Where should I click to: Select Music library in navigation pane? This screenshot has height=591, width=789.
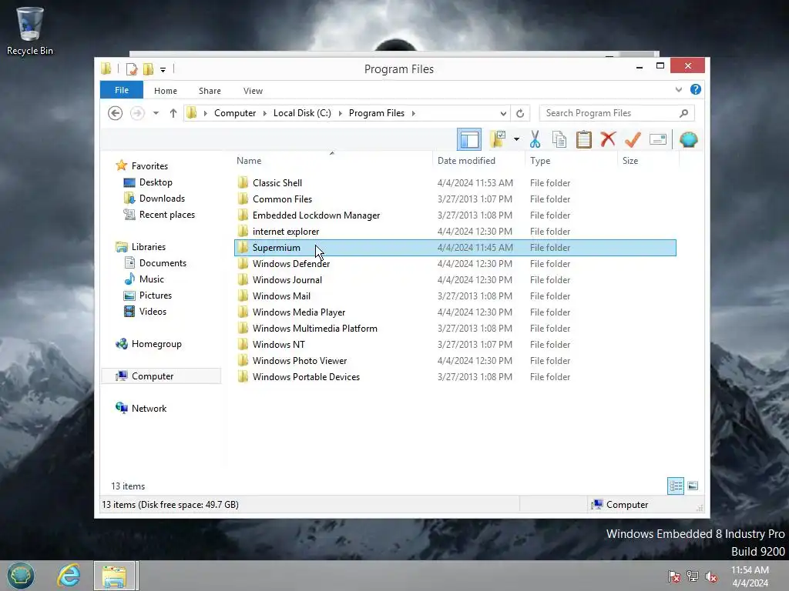(x=152, y=279)
